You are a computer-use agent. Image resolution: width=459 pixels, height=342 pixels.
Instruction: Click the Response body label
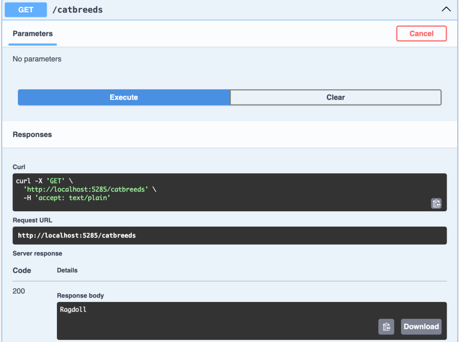coord(81,296)
